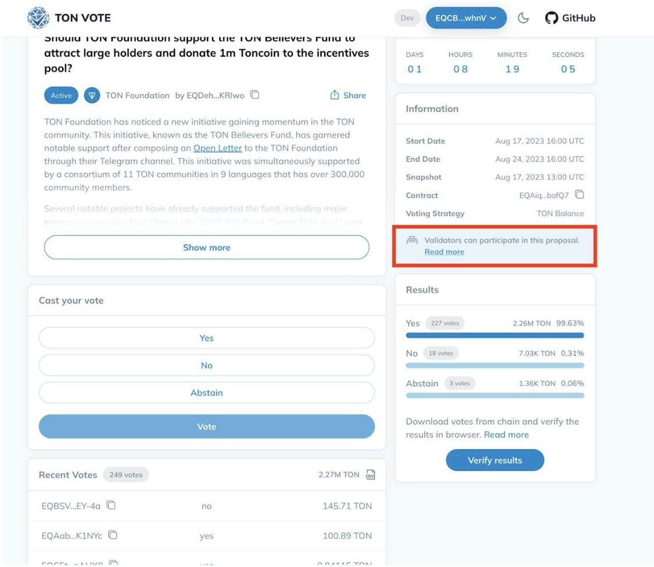654x567 pixels.
Task: Click the Yes results progress bar
Action: tap(495, 335)
